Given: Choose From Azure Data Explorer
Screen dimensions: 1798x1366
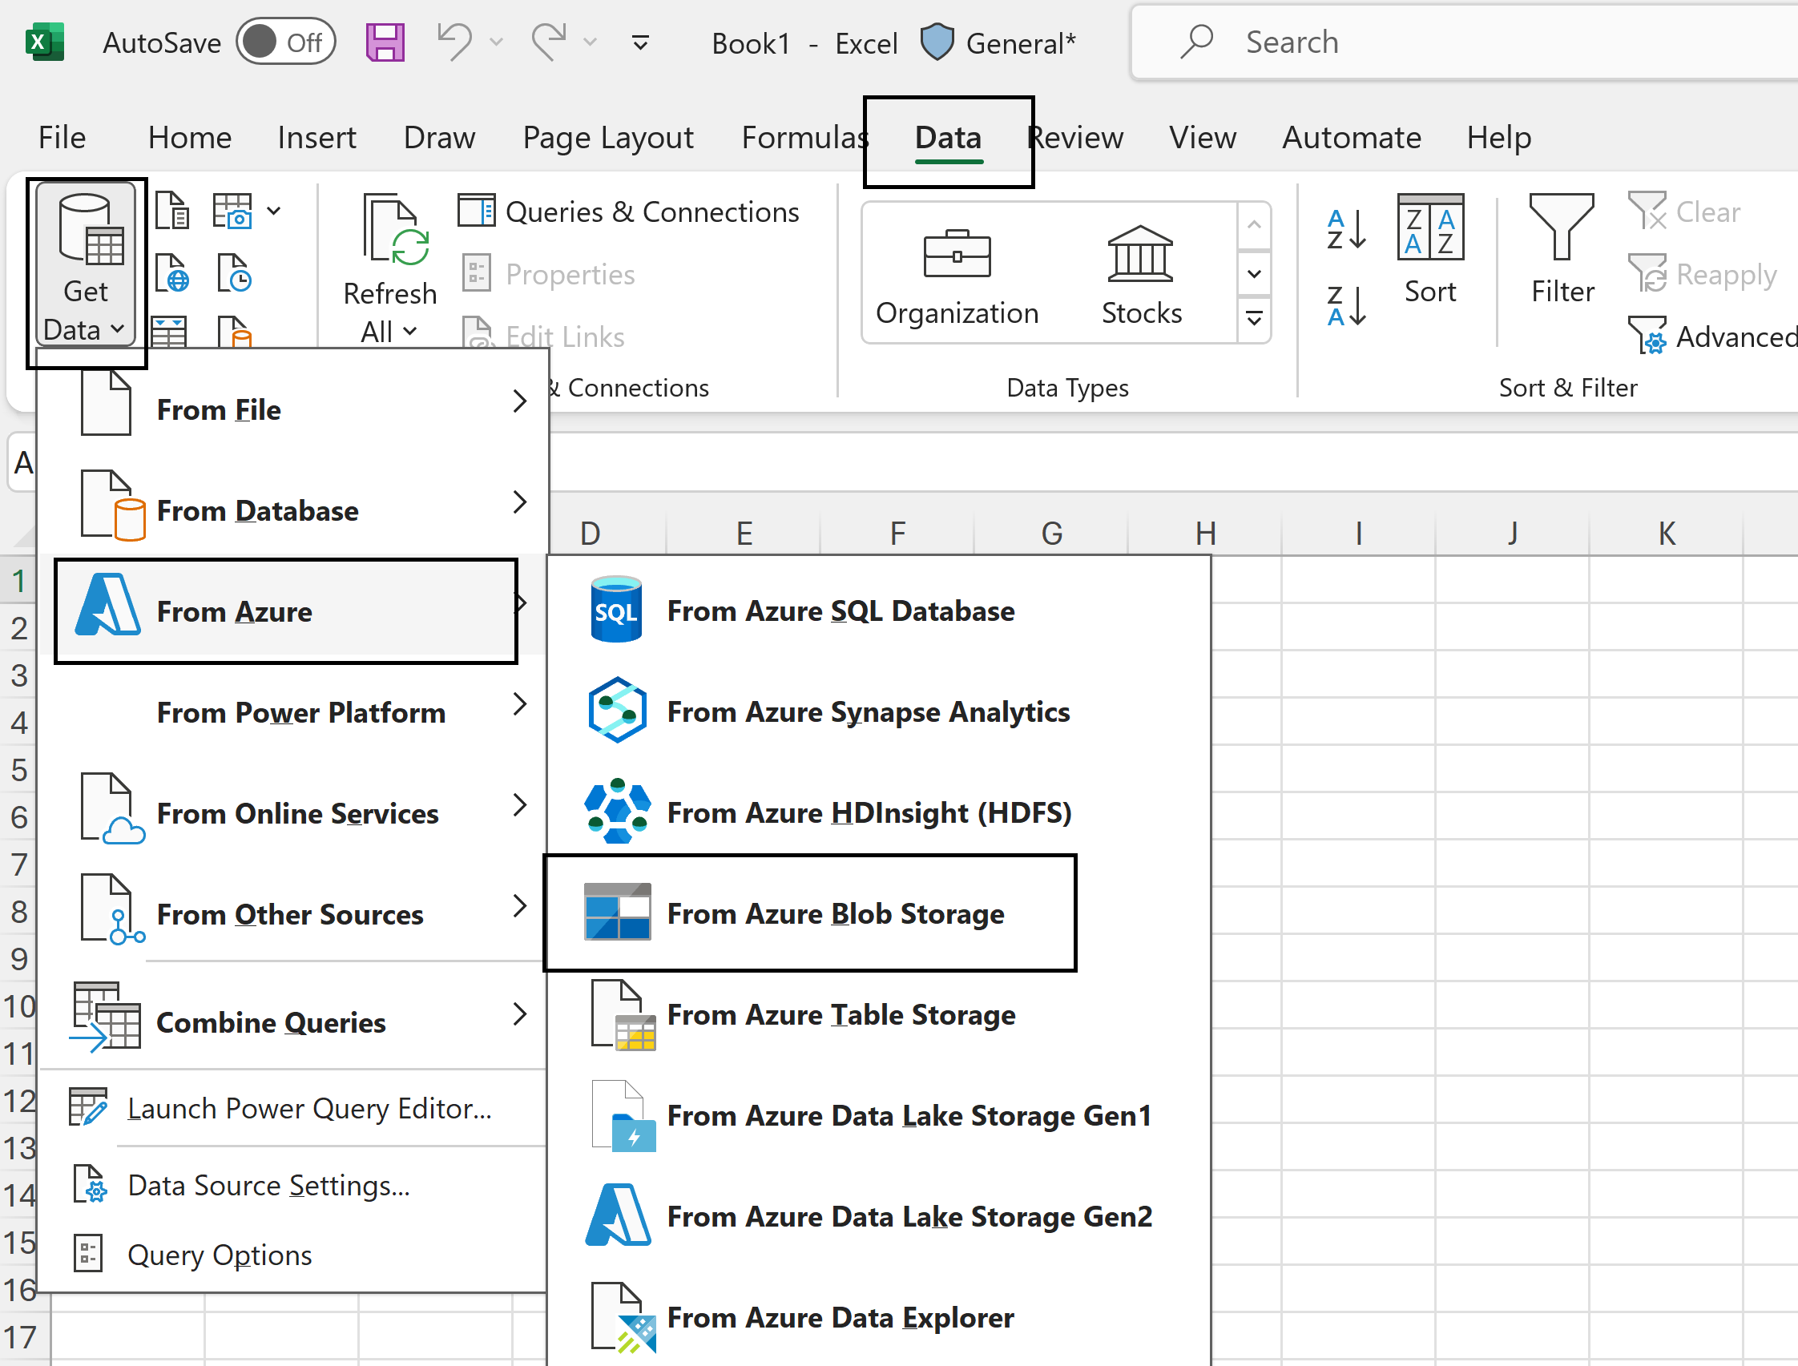Looking at the screenshot, I should (x=879, y=1316).
